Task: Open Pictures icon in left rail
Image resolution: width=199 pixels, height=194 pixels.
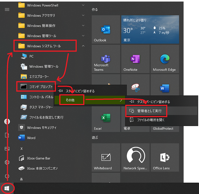Action: pos(7,149)
